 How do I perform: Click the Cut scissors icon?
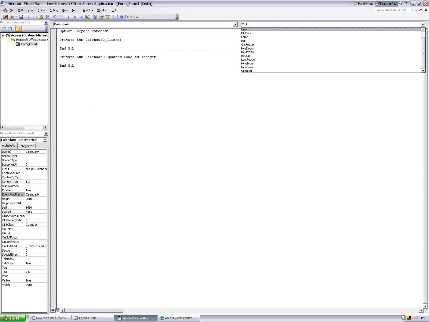click(x=29, y=17)
